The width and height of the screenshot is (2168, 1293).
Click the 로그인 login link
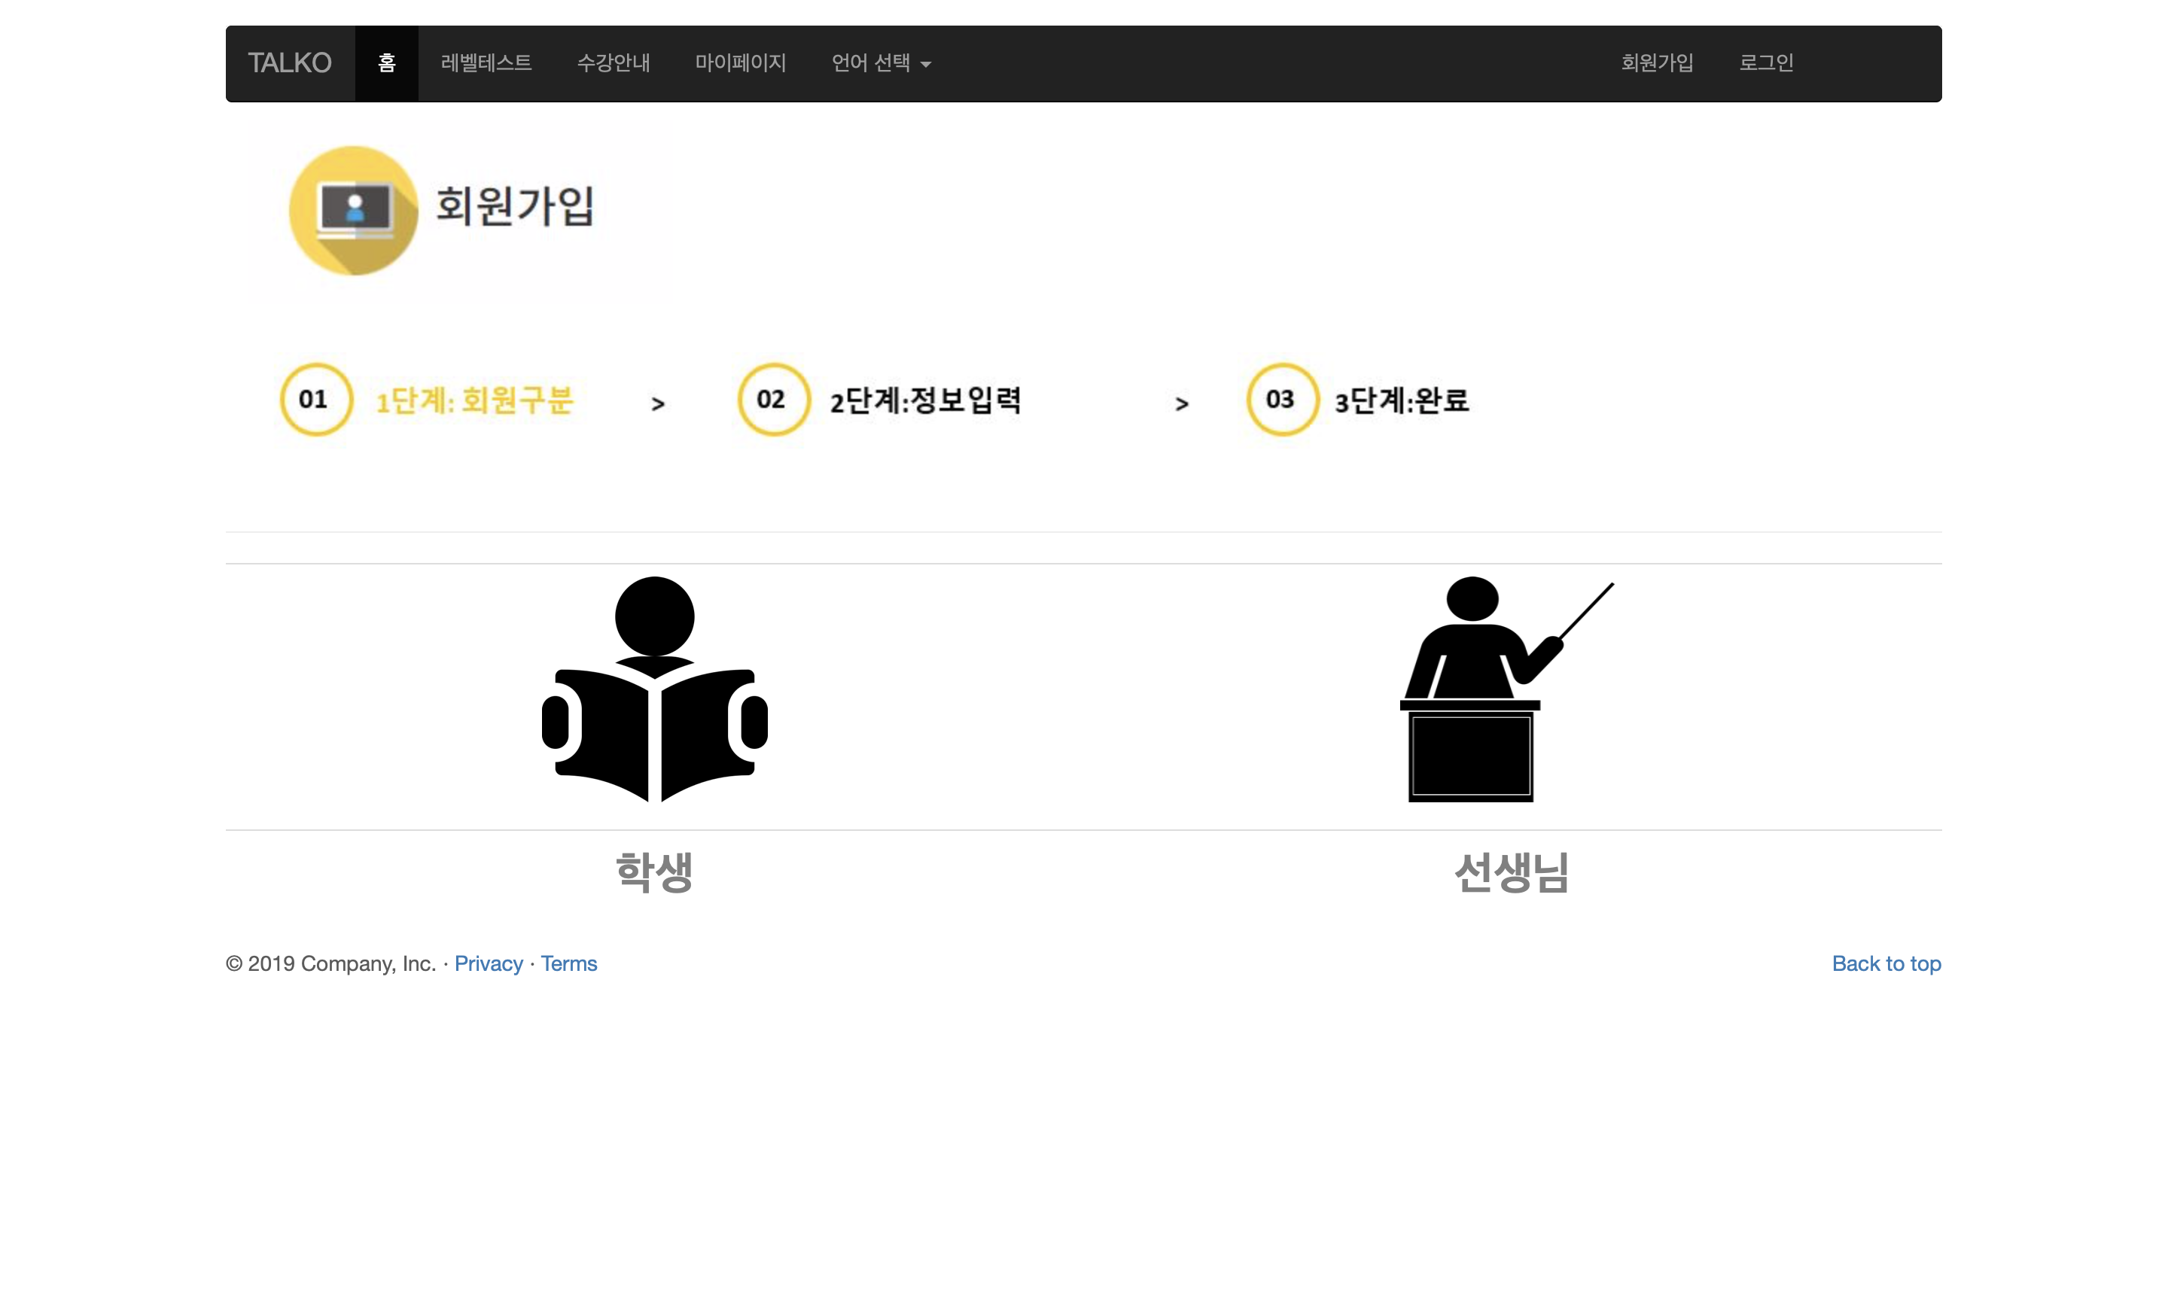click(x=1765, y=62)
